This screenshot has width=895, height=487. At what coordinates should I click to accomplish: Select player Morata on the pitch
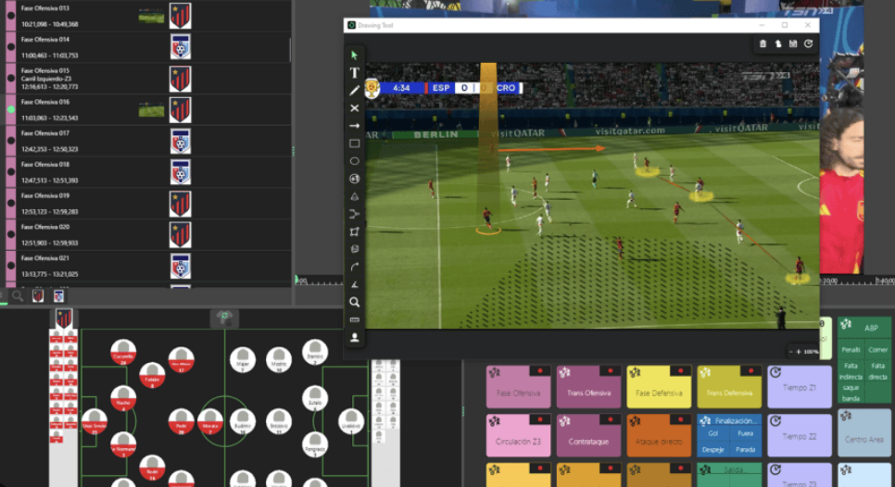209,421
